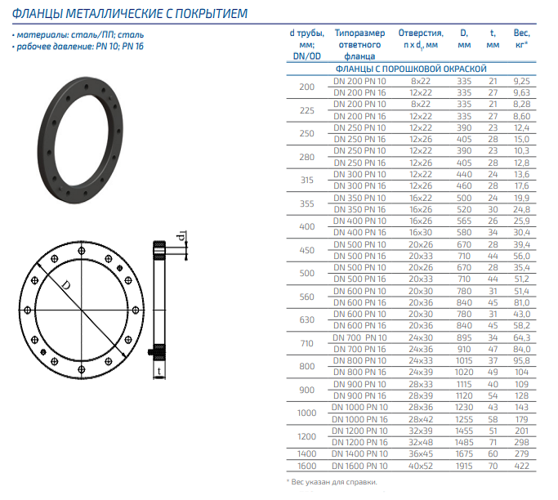Click the flange side profile drawing
This screenshot has width=558, height=500.
click(x=162, y=311)
